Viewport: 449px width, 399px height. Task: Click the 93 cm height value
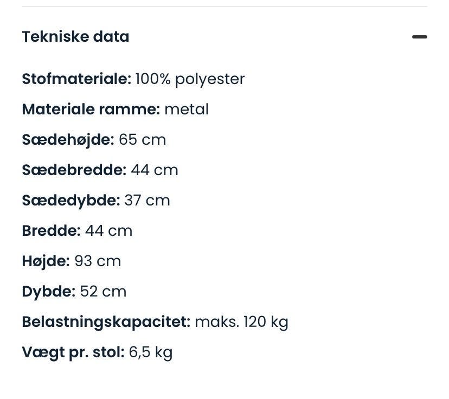click(98, 261)
